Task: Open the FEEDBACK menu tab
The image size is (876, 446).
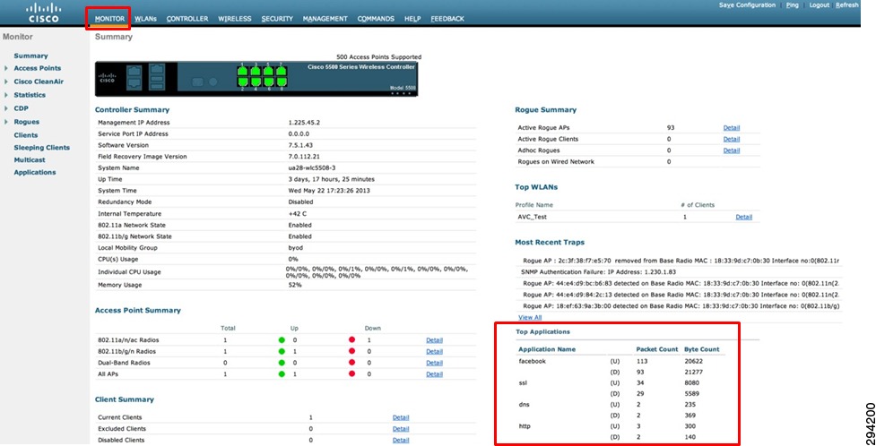Action: 447,19
